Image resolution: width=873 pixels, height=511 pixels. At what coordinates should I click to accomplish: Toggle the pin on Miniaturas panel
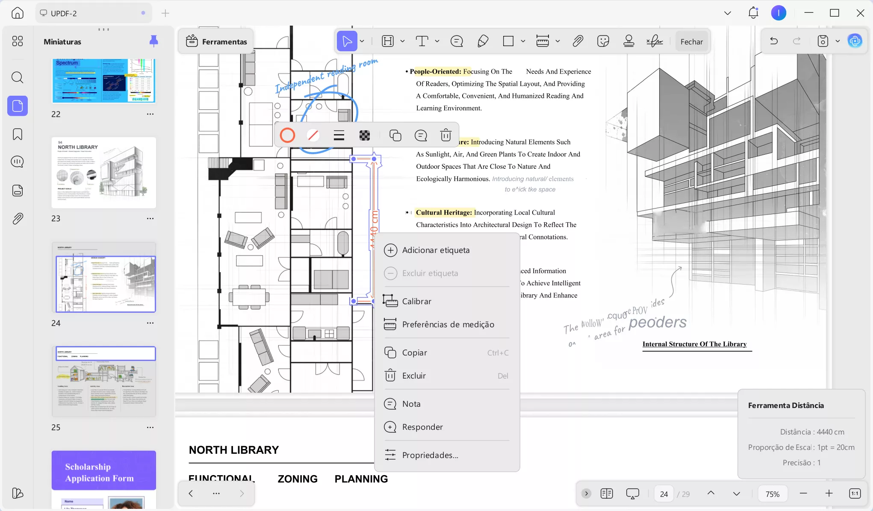153,41
